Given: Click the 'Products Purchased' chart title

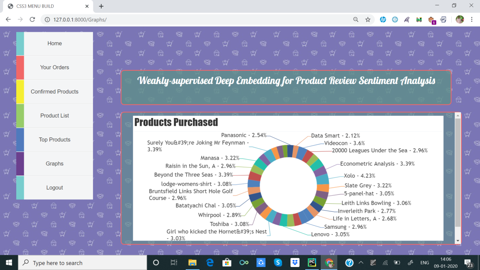Looking at the screenshot, I should click(176, 122).
